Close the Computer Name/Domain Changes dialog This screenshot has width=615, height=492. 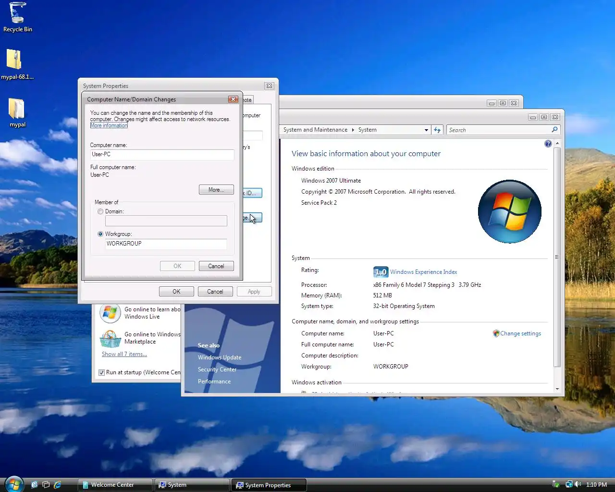click(234, 99)
